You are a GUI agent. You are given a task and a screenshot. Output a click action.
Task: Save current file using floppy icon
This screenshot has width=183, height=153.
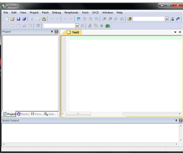point(19,19)
